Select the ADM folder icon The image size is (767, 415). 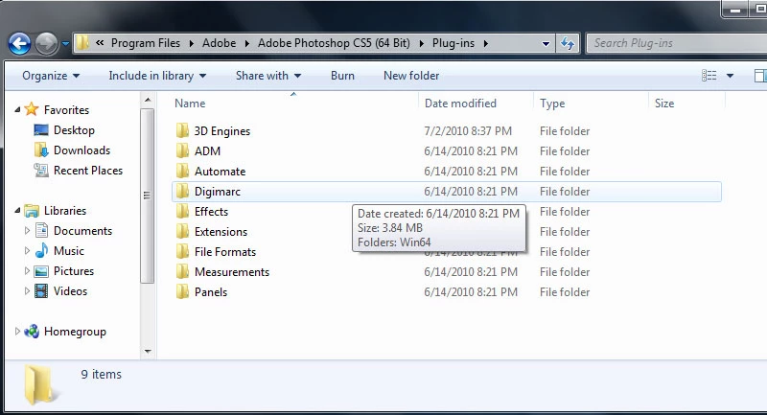[x=182, y=150]
